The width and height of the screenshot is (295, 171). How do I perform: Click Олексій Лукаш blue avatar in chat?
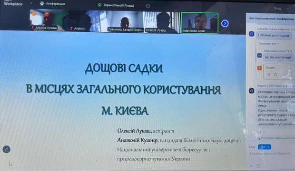pyautogui.click(x=252, y=34)
